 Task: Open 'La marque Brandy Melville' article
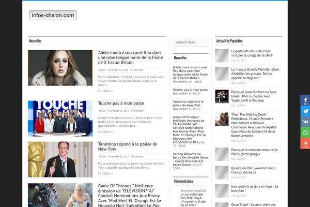[255, 73]
